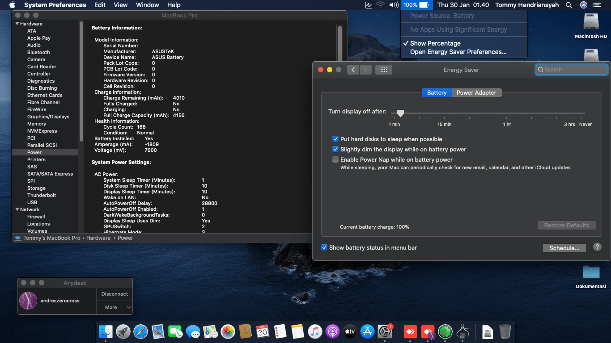Open Podcasts from the Dock
Viewport: 611px width, 343px height.
(x=332, y=331)
